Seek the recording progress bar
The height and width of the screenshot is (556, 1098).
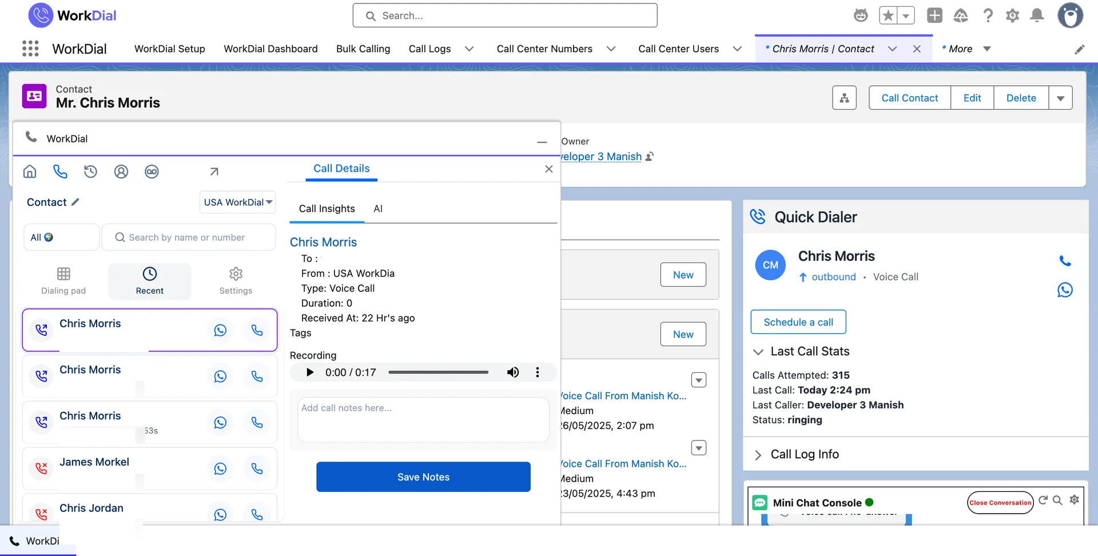[439, 372]
